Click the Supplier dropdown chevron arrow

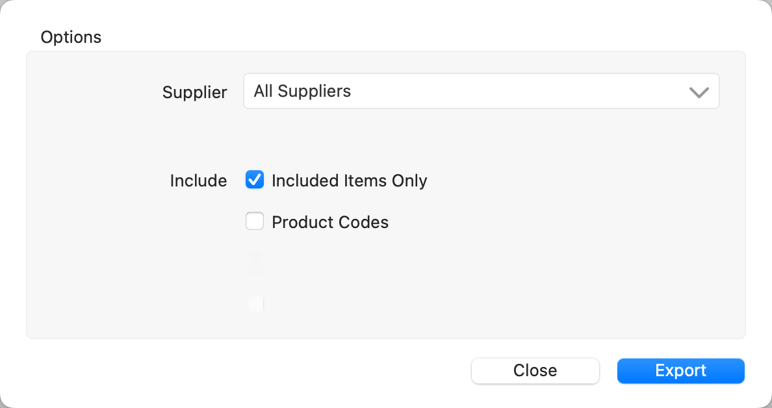click(699, 92)
